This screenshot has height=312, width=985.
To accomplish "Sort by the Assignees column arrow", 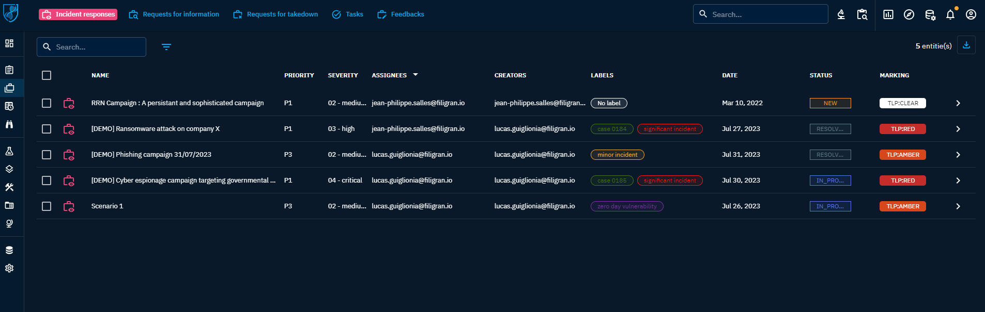I will (x=415, y=75).
